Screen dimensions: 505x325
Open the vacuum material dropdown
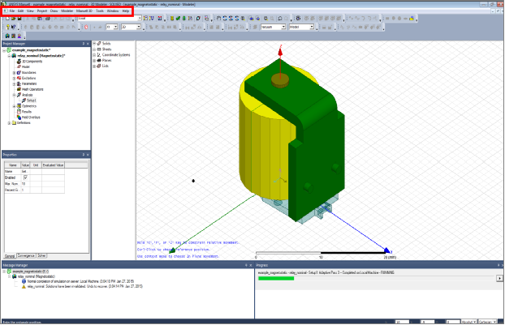click(283, 27)
